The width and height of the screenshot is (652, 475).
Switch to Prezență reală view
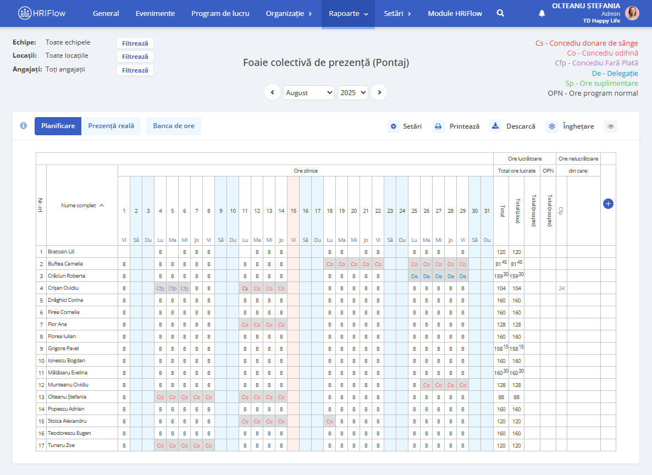click(x=111, y=126)
